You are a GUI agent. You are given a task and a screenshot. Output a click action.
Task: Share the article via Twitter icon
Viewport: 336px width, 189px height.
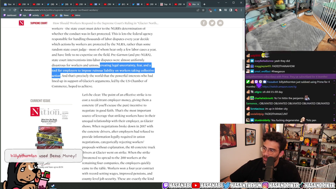[x=212, y=23]
